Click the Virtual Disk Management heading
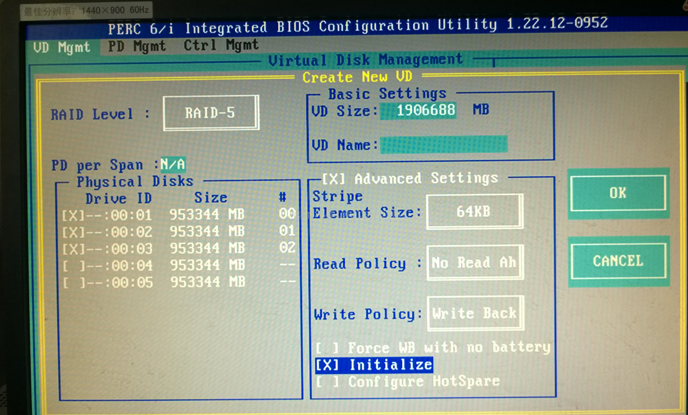Viewport: 688px width, 415px height. pyautogui.click(x=366, y=60)
